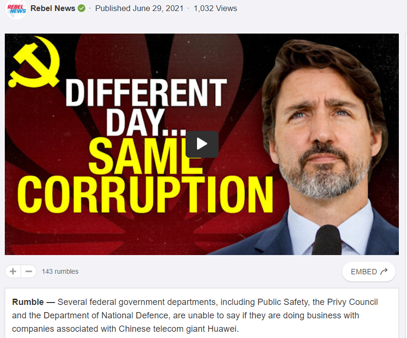Click the description line mentioning Huawei
407x338 pixels.
(x=126, y=329)
